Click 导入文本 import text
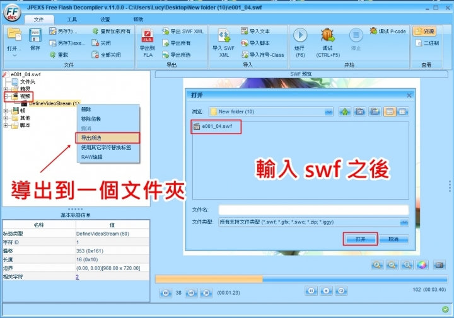 pos(255,31)
